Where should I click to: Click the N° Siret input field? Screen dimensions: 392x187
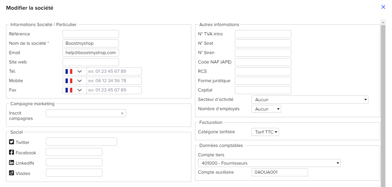(x=263, y=43)
